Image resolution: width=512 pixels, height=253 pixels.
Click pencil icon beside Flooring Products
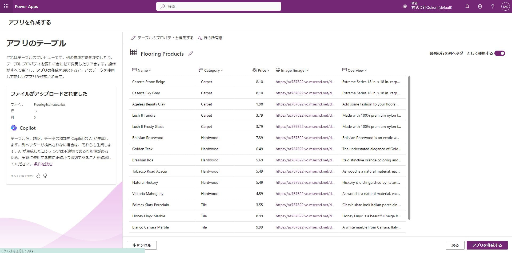(x=190, y=54)
